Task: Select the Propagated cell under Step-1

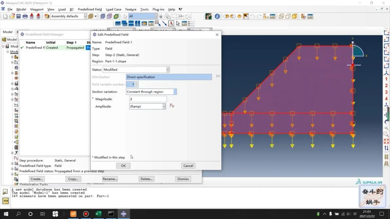Action: click(x=75, y=48)
